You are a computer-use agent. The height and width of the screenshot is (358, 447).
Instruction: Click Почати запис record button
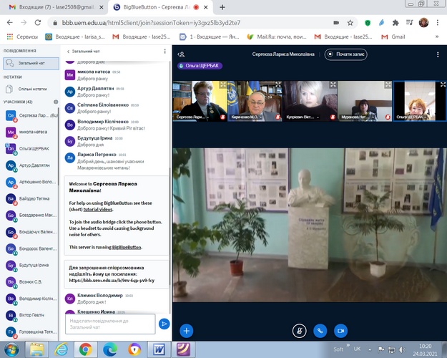pos(345,54)
